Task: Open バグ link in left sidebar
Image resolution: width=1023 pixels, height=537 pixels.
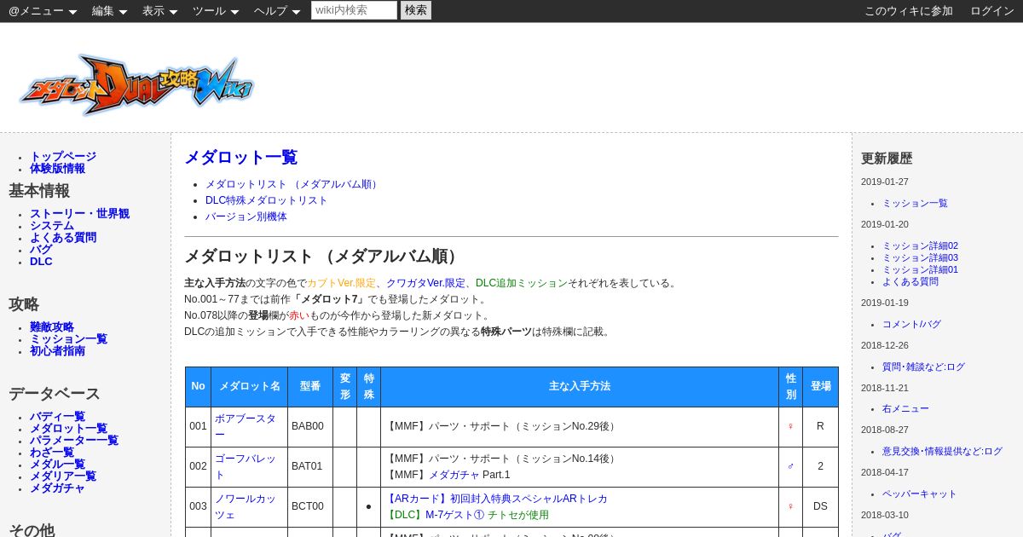Action: point(41,250)
